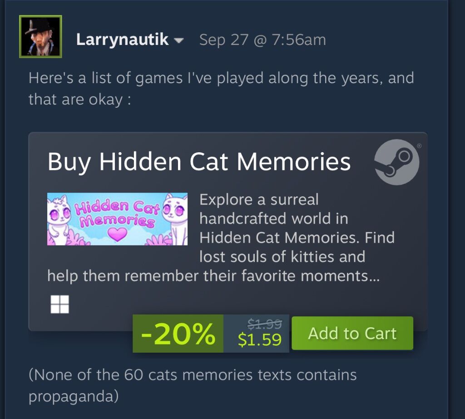Screen dimensions: 465x419
Task: Click the $1.59 discounted price
Action: pos(259,340)
